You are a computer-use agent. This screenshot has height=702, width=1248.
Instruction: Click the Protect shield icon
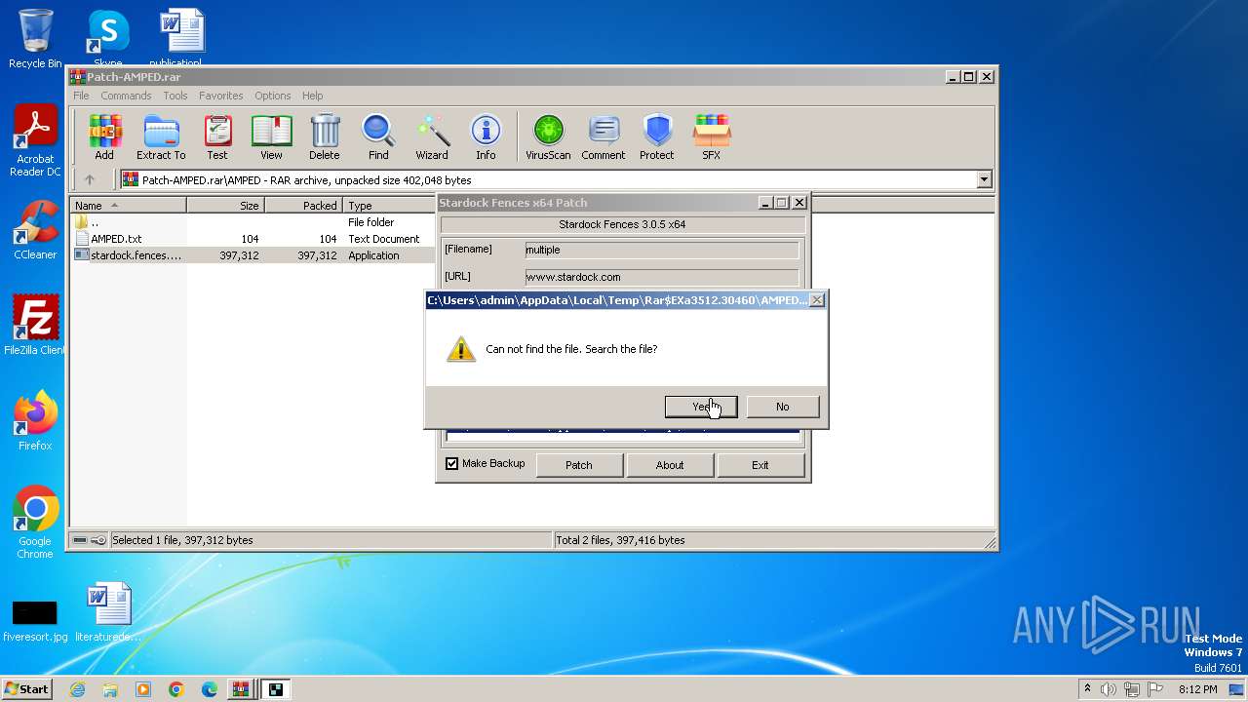pyautogui.click(x=657, y=136)
